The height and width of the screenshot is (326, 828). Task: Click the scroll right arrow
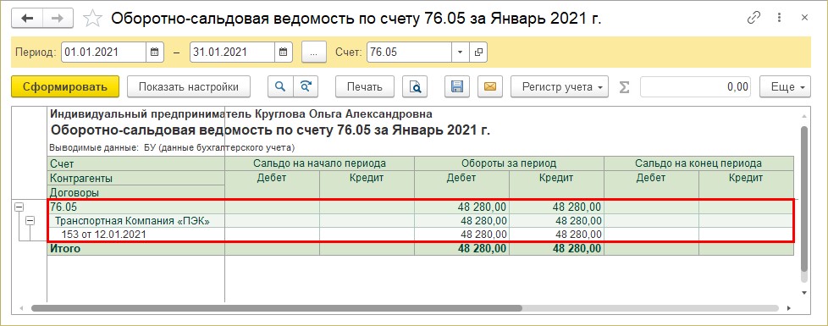point(788,308)
